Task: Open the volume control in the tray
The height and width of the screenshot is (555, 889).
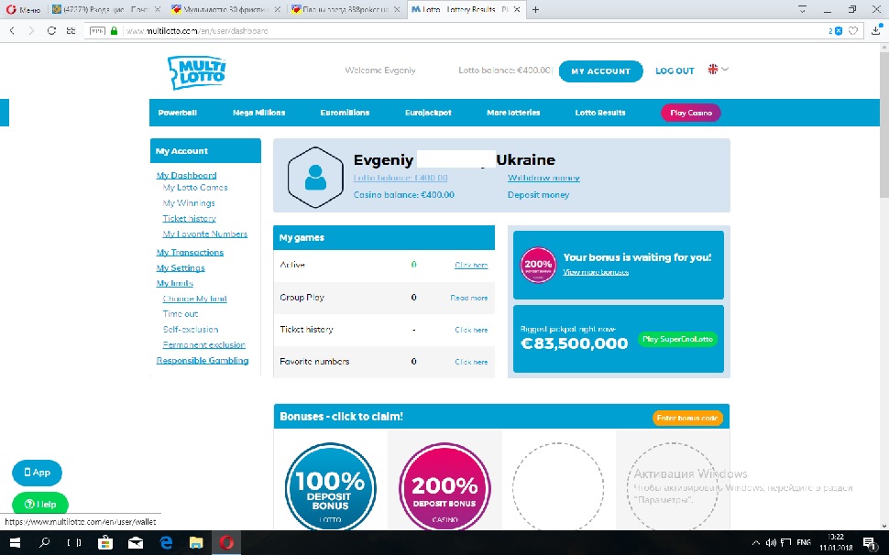Action: 771,542
